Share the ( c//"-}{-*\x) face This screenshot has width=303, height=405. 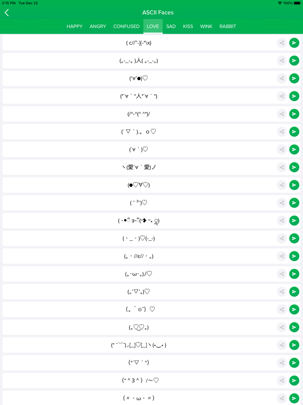coord(282,43)
